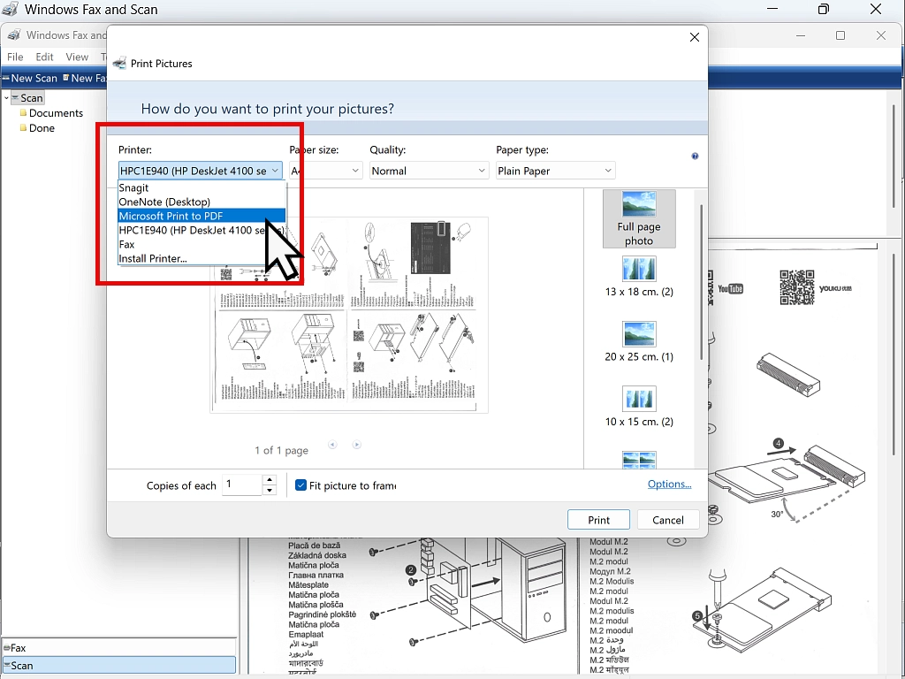Click the blue help icon in dialog
The image size is (905, 679).
coord(695,156)
